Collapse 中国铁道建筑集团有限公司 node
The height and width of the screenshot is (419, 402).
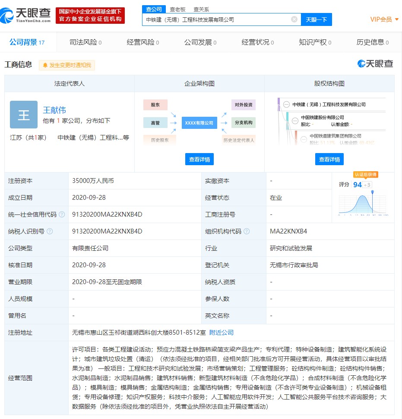[304, 139]
